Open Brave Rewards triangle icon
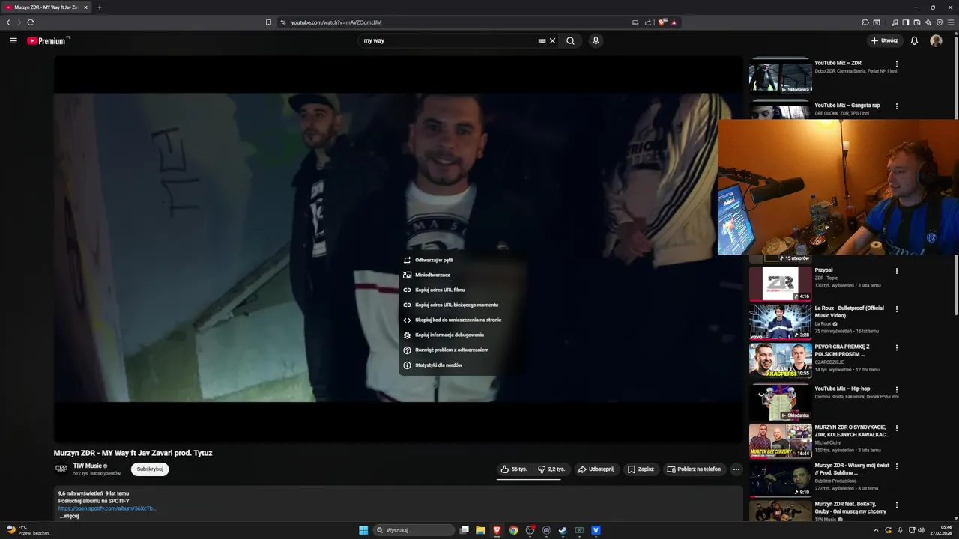Screen dimensions: 959x539 point(674,22)
